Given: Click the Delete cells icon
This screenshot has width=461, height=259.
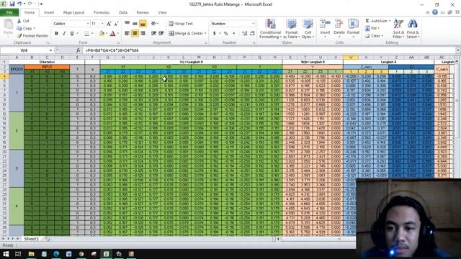Looking at the screenshot, I should pyautogui.click(x=339, y=24).
